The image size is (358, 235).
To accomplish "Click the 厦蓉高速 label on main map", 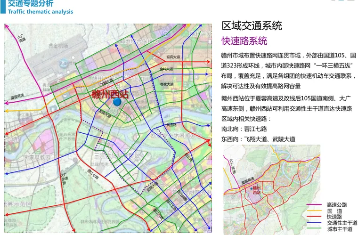I will tap(17, 96).
